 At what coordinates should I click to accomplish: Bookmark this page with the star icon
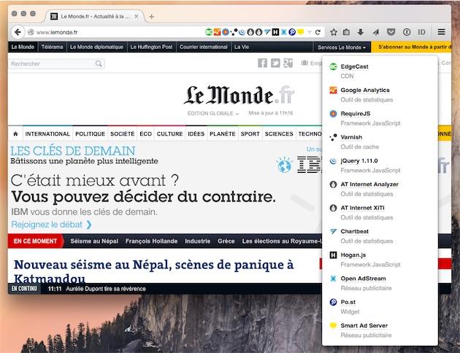pyautogui.click(x=334, y=32)
